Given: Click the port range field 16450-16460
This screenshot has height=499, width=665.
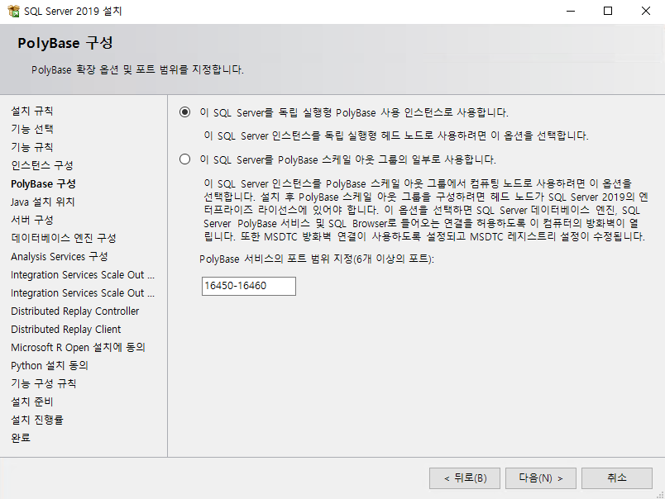Looking at the screenshot, I should coord(248,286).
